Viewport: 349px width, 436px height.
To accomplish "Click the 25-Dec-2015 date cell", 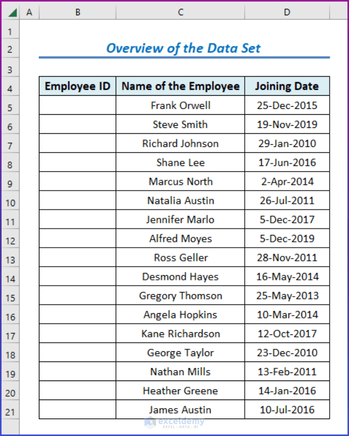I will click(x=287, y=105).
